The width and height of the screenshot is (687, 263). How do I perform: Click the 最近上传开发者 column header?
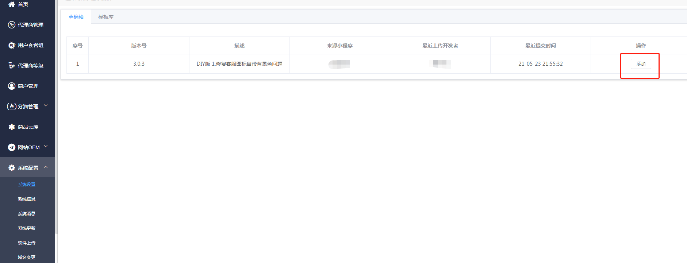pos(440,46)
